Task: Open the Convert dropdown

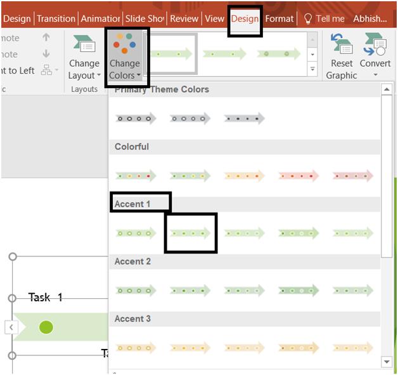Action: click(x=375, y=56)
